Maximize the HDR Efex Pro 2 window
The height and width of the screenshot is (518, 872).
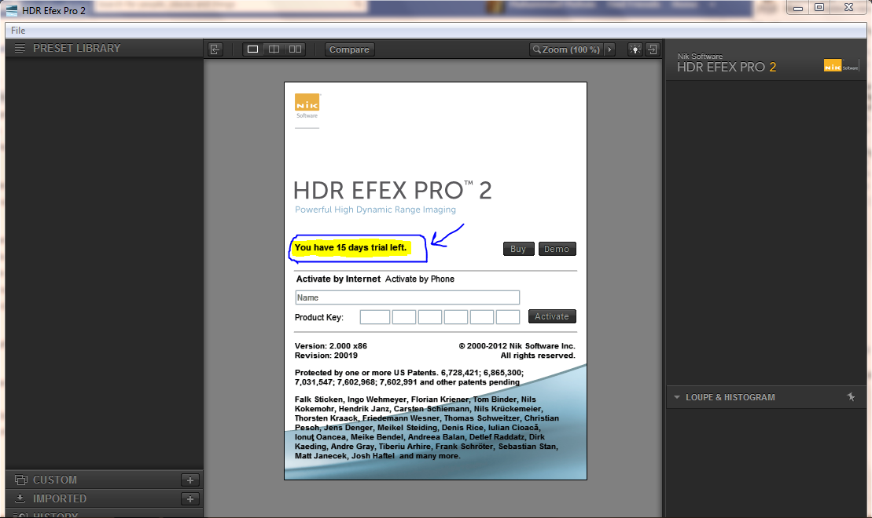coord(819,7)
